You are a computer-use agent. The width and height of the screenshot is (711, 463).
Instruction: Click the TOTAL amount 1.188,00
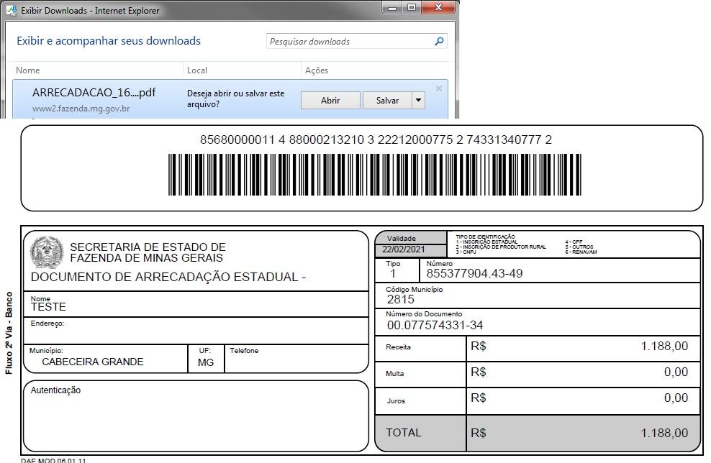(x=664, y=433)
